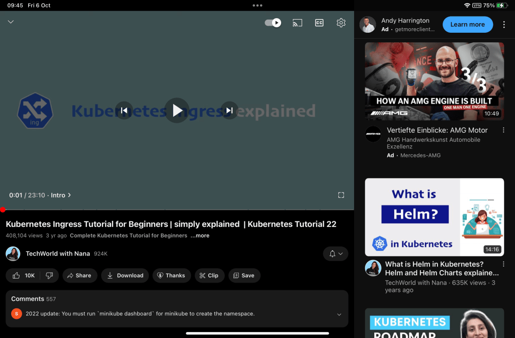Play the video

[177, 110]
